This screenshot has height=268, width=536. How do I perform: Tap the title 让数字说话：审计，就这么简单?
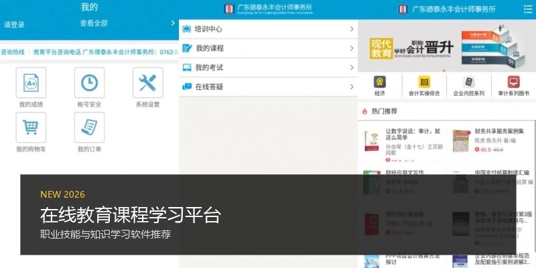click(x=413, y=135)
